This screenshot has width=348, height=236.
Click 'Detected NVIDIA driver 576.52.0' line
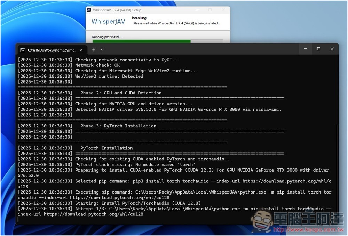coord(150,109)
